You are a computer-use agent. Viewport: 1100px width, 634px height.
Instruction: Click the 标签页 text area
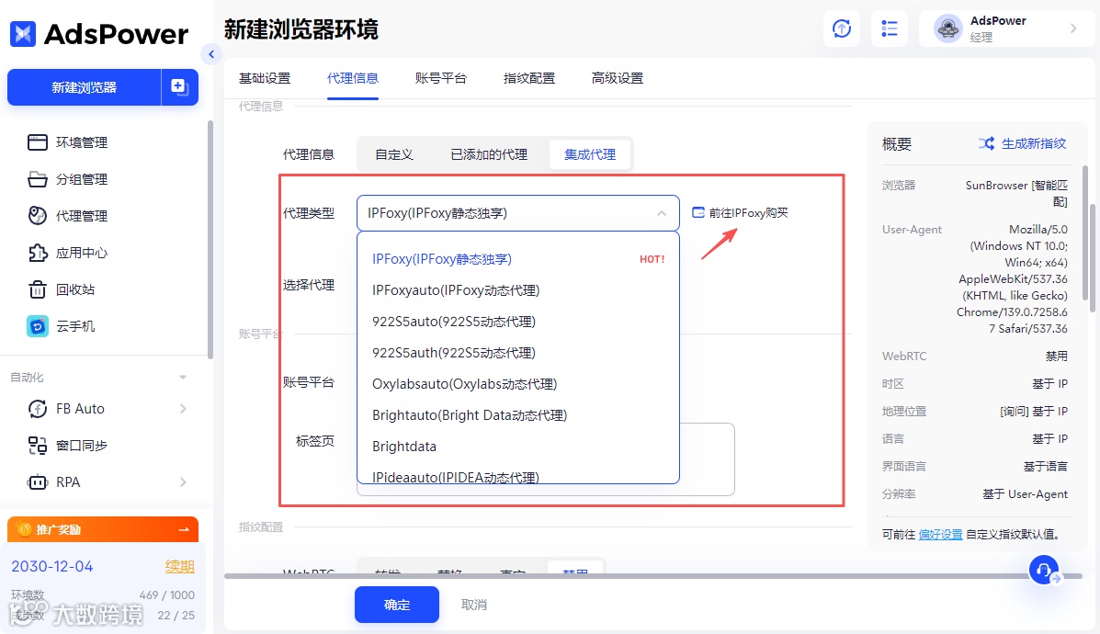707,459
